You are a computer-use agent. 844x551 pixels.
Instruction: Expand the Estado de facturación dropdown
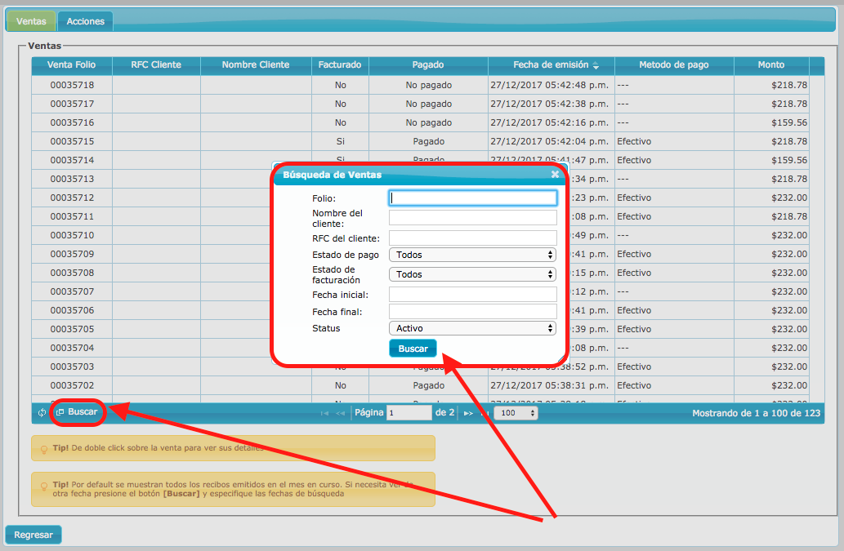[x=472, y=274]
